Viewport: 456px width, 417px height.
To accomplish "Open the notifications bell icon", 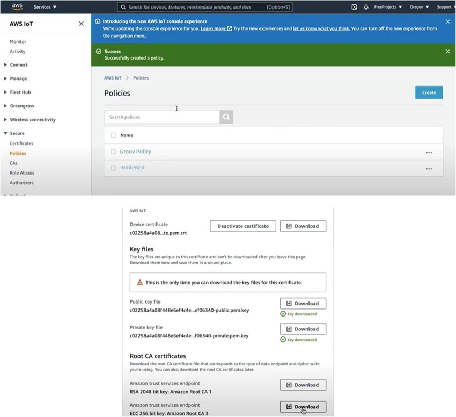I will [x=366, y=7].
